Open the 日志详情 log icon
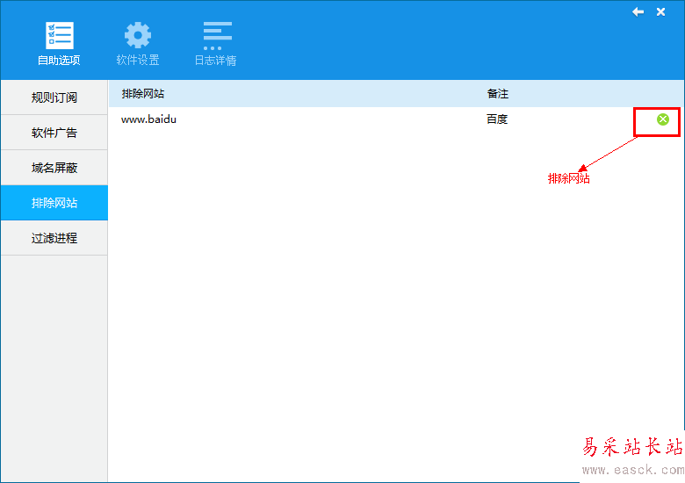Screen dimensions: 685x483 (217, 36)
